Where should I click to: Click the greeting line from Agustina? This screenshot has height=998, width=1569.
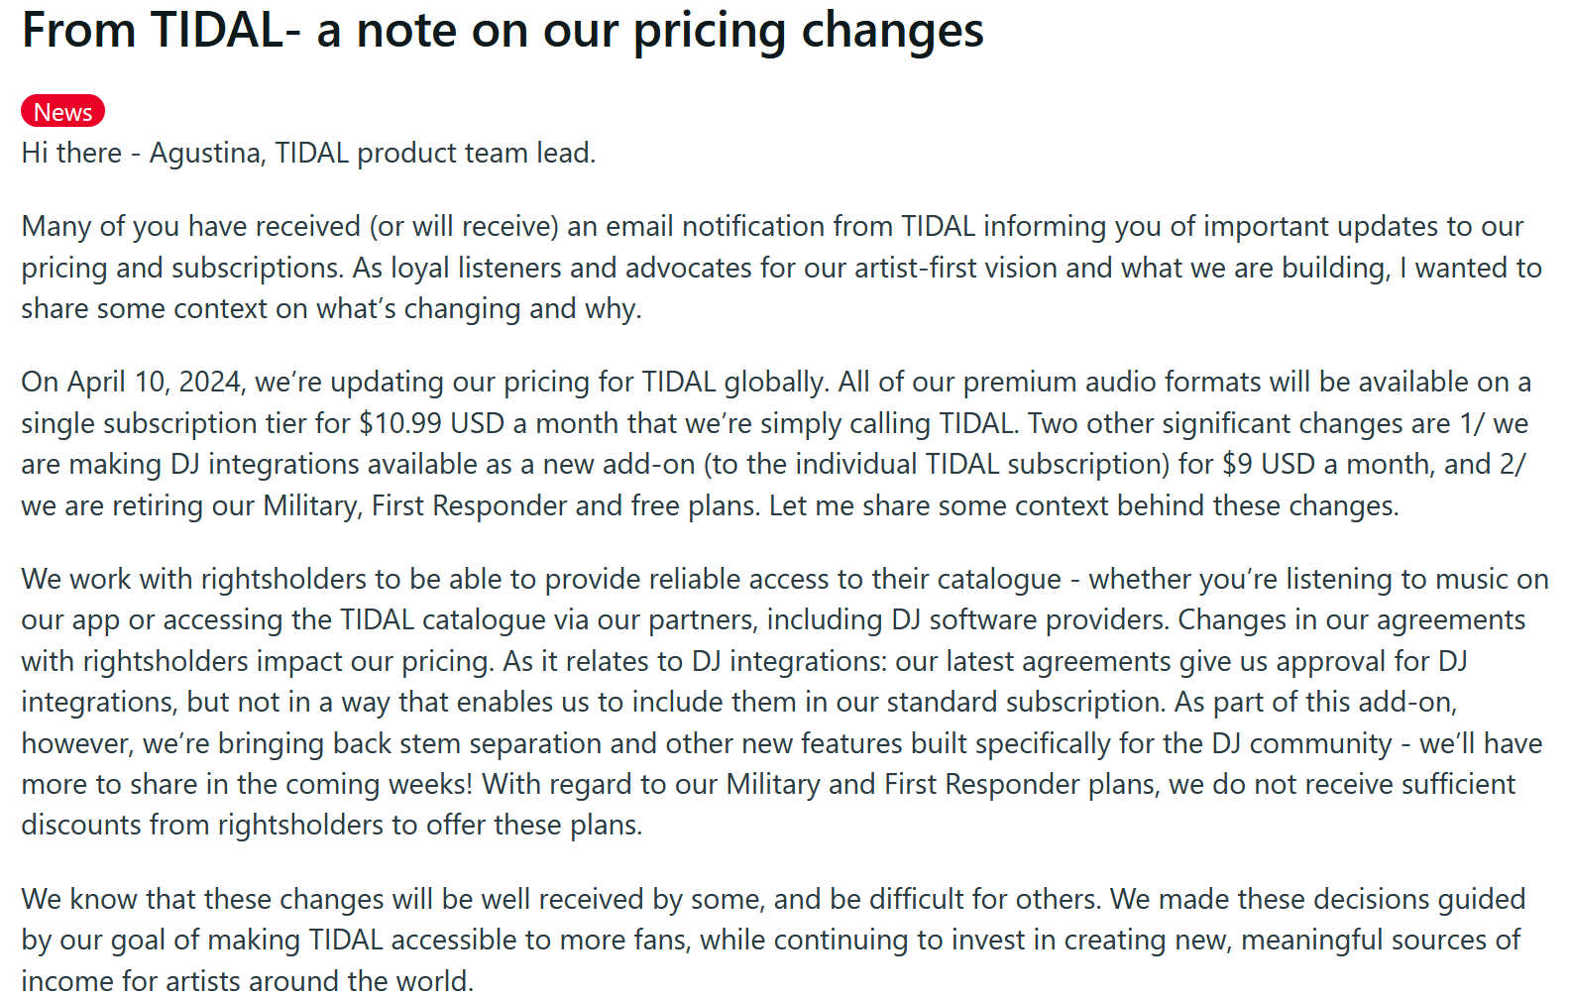308,154
